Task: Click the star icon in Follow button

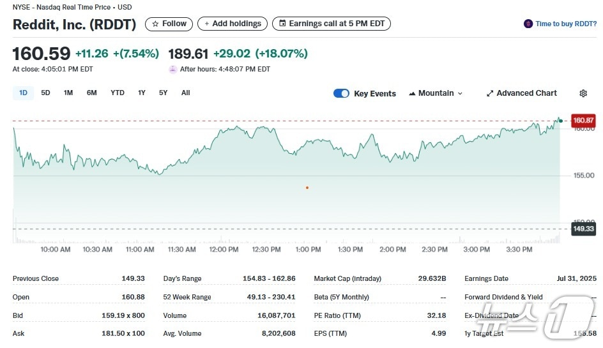Action: tap(155, 24)
